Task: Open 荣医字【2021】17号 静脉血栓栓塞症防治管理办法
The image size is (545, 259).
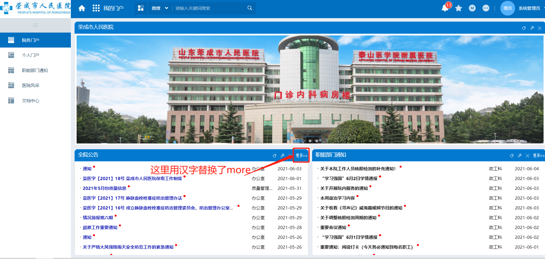Action: click(x=132, y=198)
